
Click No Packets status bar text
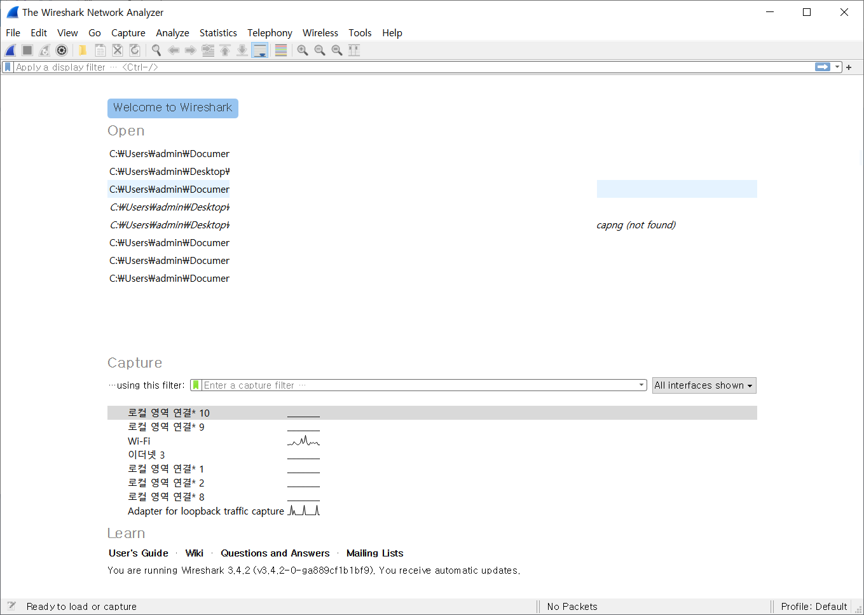[572, 607]
